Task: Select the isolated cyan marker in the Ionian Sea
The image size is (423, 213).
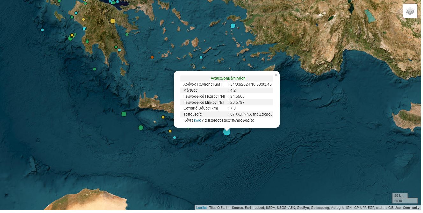Action: click(x=42, y=30)
